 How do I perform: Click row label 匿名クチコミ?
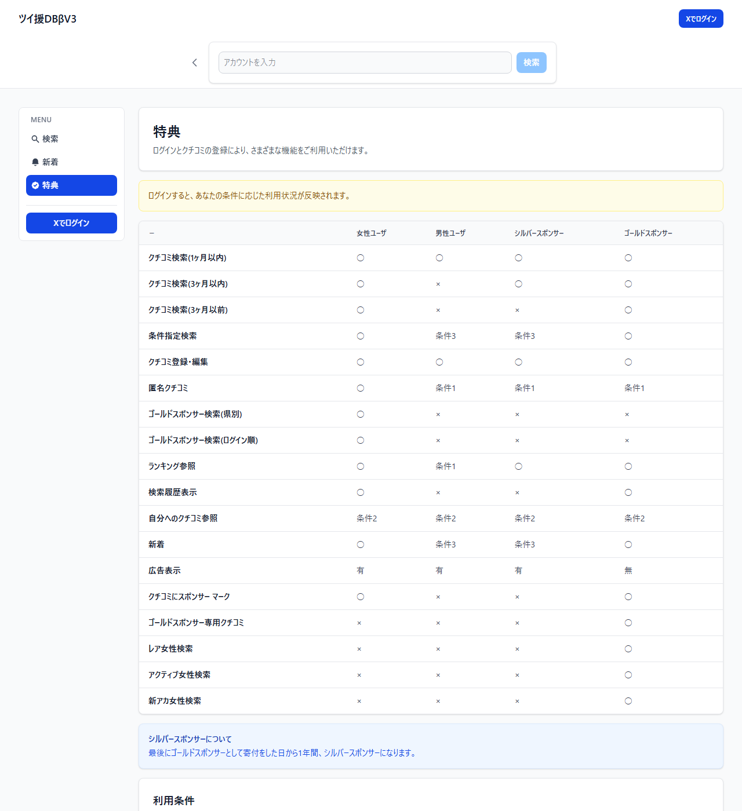(168, 388)
